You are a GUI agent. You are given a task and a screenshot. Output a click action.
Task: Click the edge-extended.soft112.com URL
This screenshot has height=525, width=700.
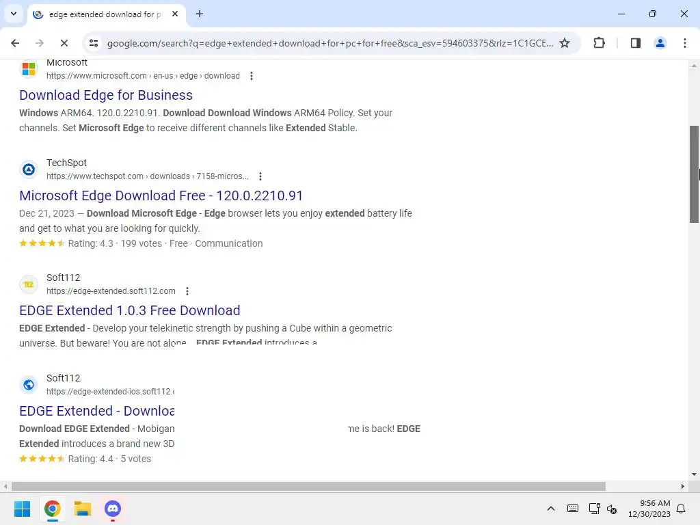(111, 291)
